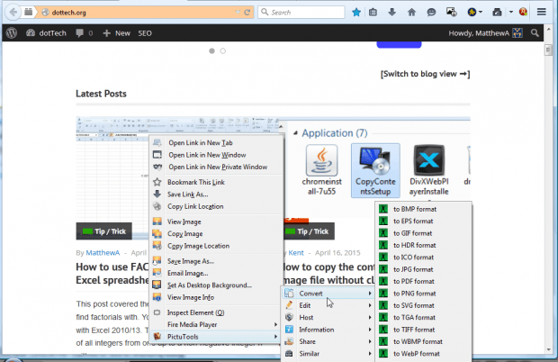This screenshot has width=558, height=362.
Task: Open the Downloads arrow icon
Action: pyautogui.click(x=393, y=13)
